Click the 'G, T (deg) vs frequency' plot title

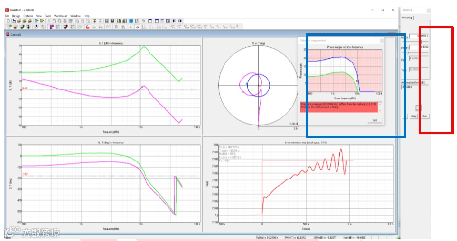pyautogui.click(x=111, y=143)
